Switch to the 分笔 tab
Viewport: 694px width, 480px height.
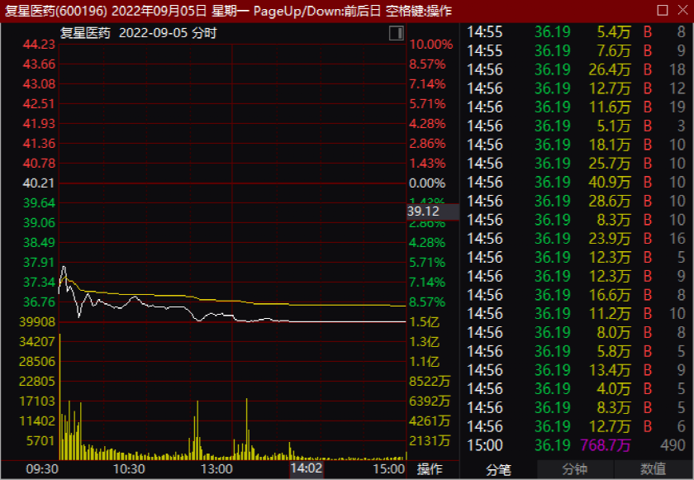497,469
